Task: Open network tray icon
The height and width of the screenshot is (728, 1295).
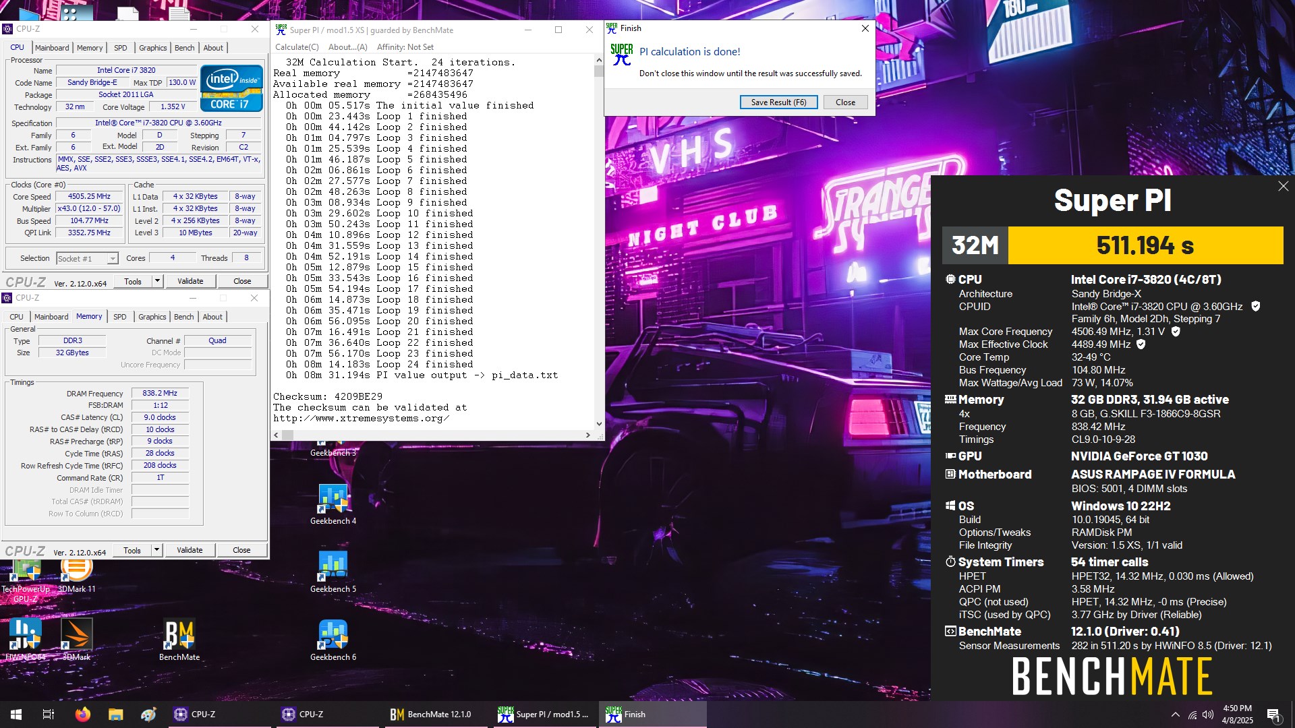Action: coord(1192,715)
